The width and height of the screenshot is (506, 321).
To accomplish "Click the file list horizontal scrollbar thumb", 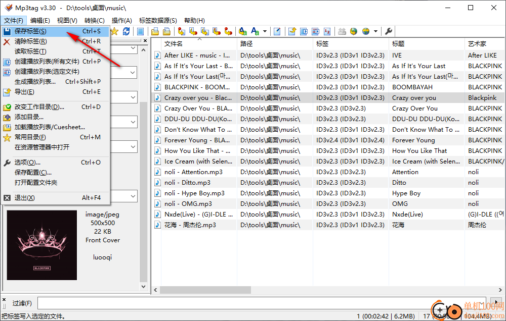I will click(x=205, y=290).
